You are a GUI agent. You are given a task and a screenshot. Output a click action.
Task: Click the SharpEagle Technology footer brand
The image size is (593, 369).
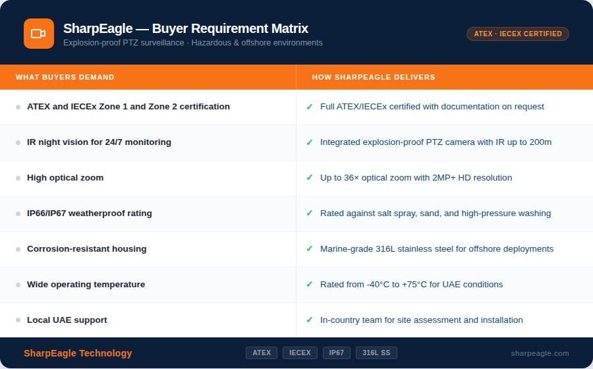pos(78,353)
